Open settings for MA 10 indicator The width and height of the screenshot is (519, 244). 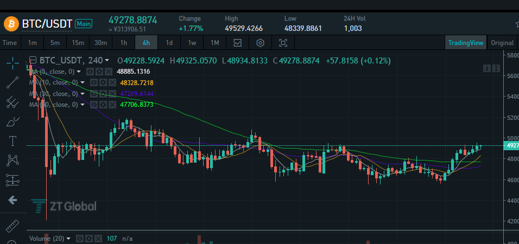[x=103, y=82]
